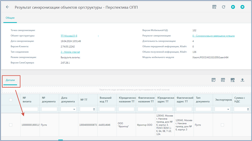This screenshot has width=252, height=141.
Task: Click the grid-clear icon in the page header
Action: [x=214, y=7]
